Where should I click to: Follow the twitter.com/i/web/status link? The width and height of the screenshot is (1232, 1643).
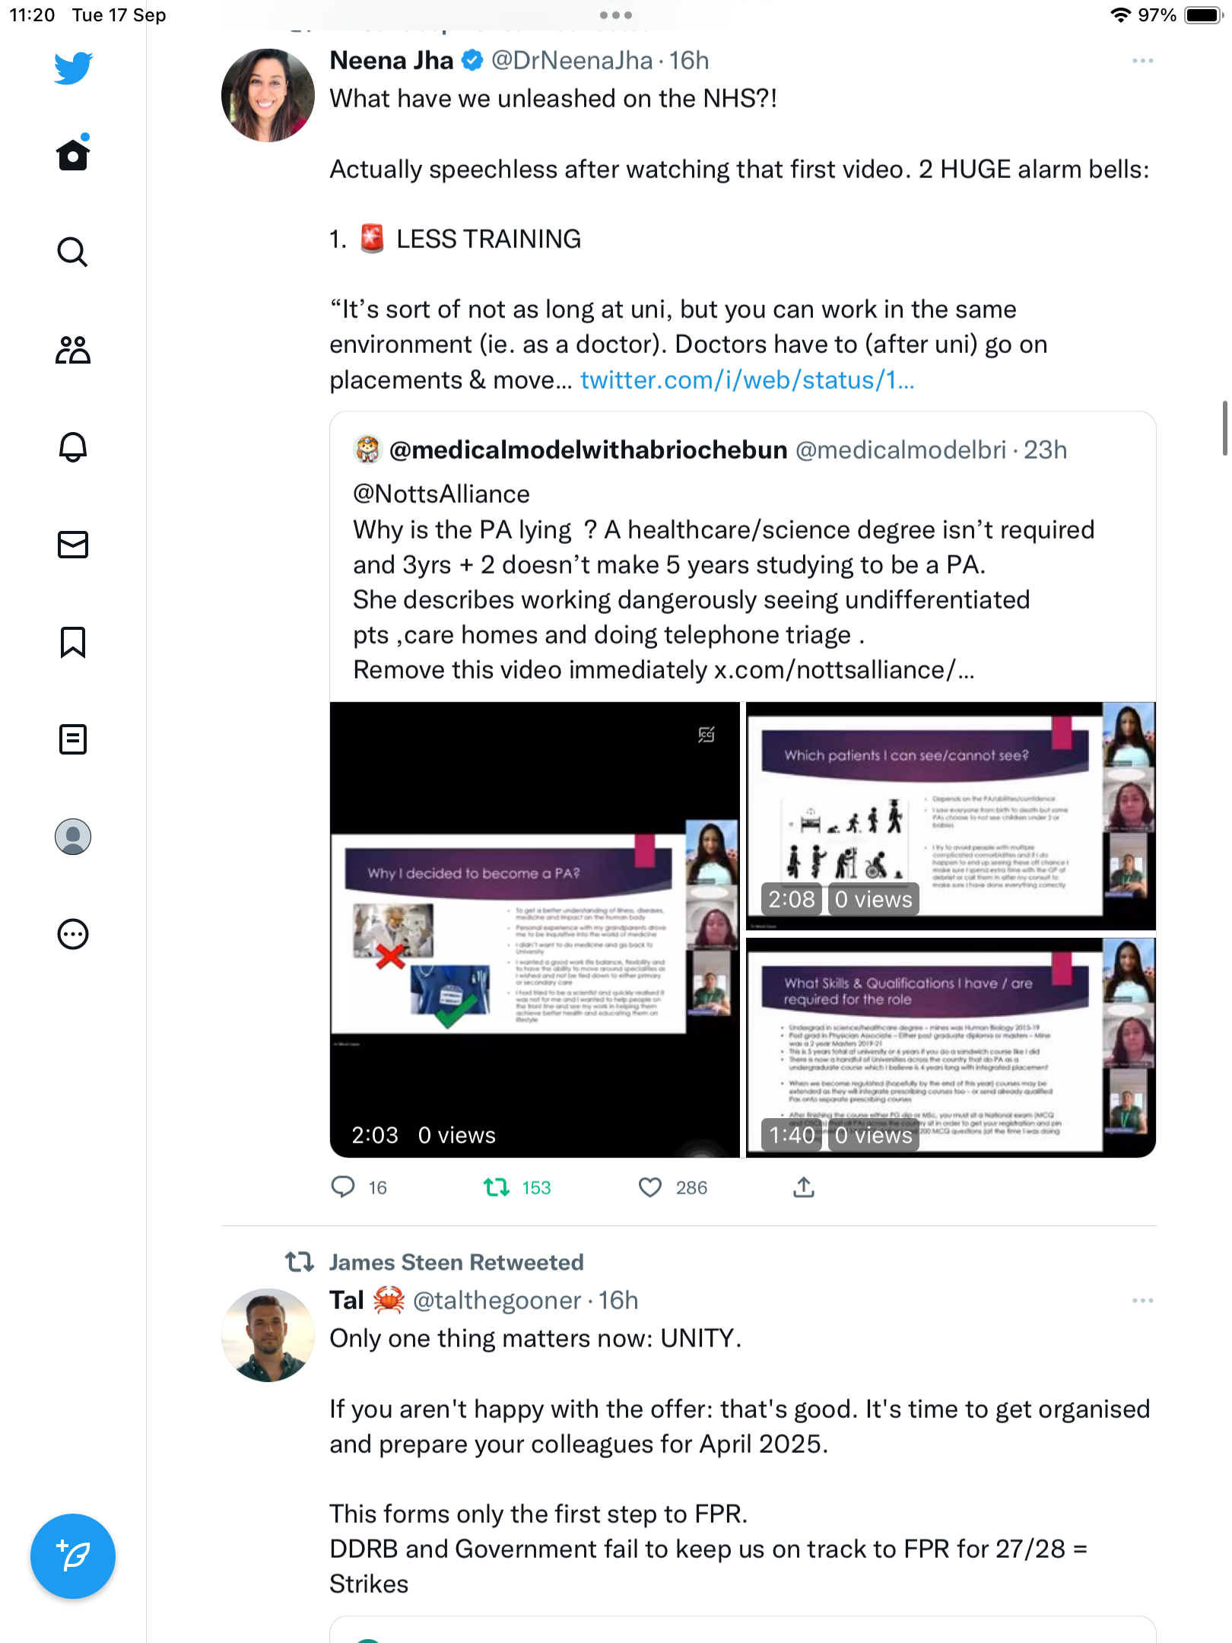(748, 380)
